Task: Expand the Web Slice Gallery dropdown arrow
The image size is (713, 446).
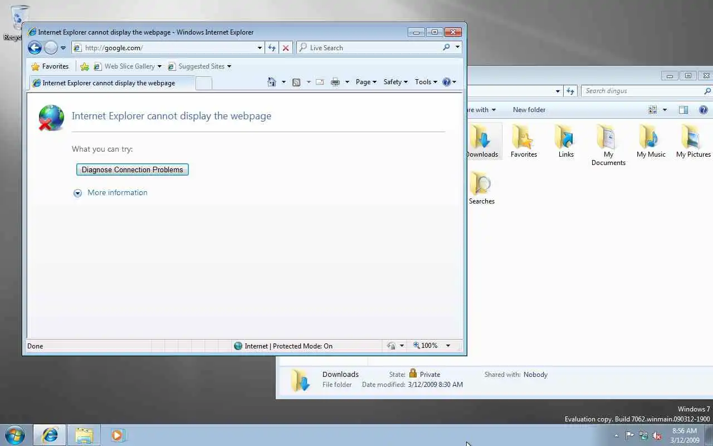Action: click(159, 66)
